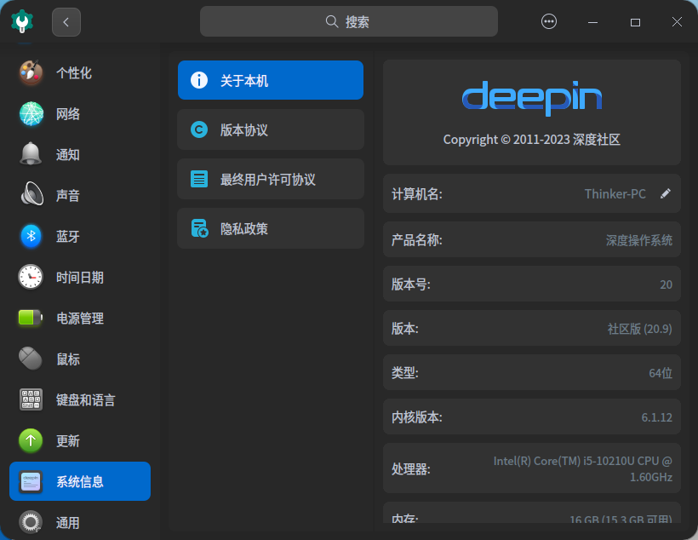Open the Update green arrow icon

click(x=31, y=440)
